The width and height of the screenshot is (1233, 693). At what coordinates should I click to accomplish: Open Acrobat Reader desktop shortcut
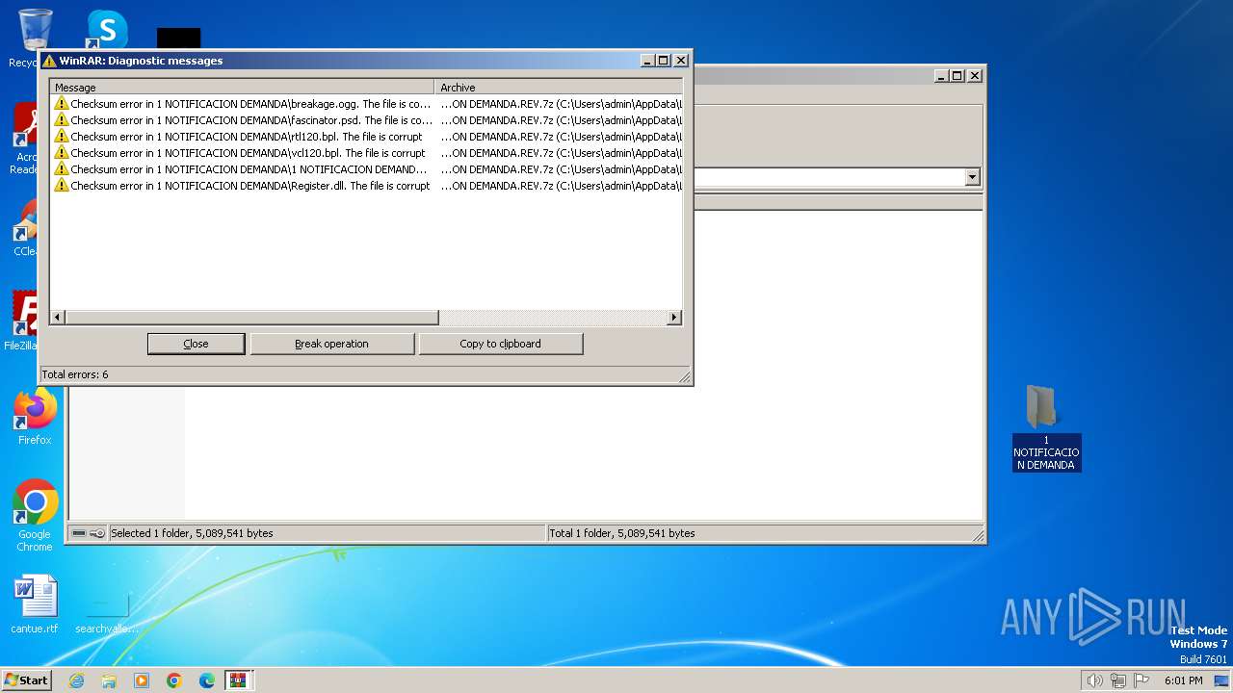coord(25,140)
